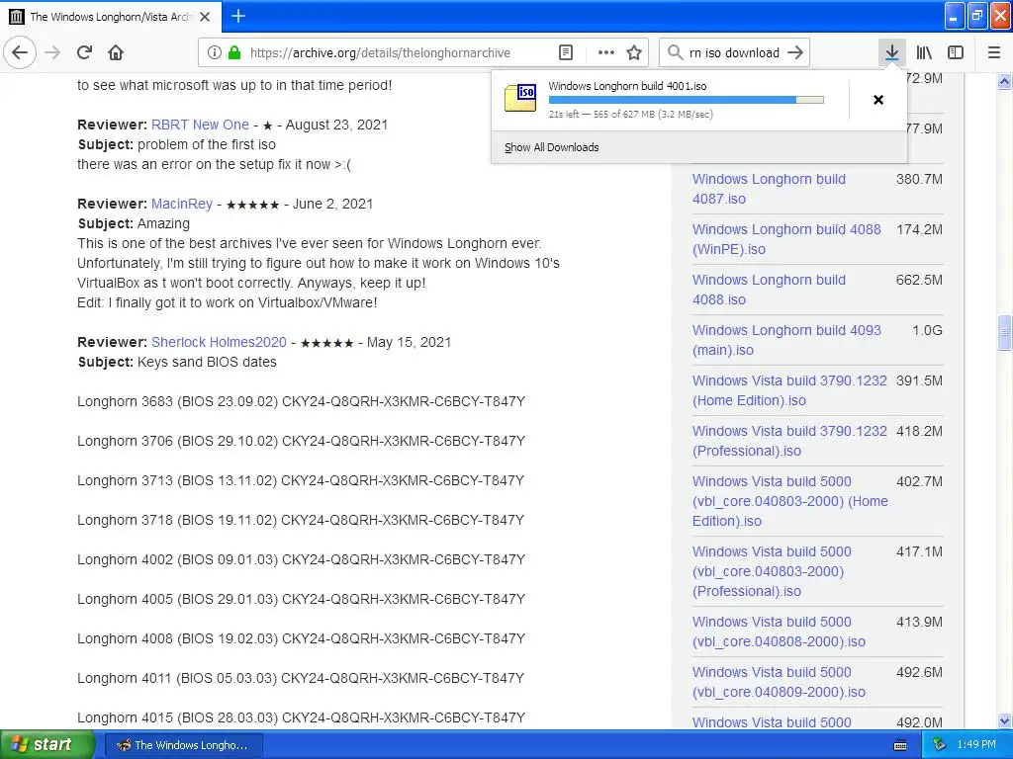Click the Longhorn 4002 key line

301,559
